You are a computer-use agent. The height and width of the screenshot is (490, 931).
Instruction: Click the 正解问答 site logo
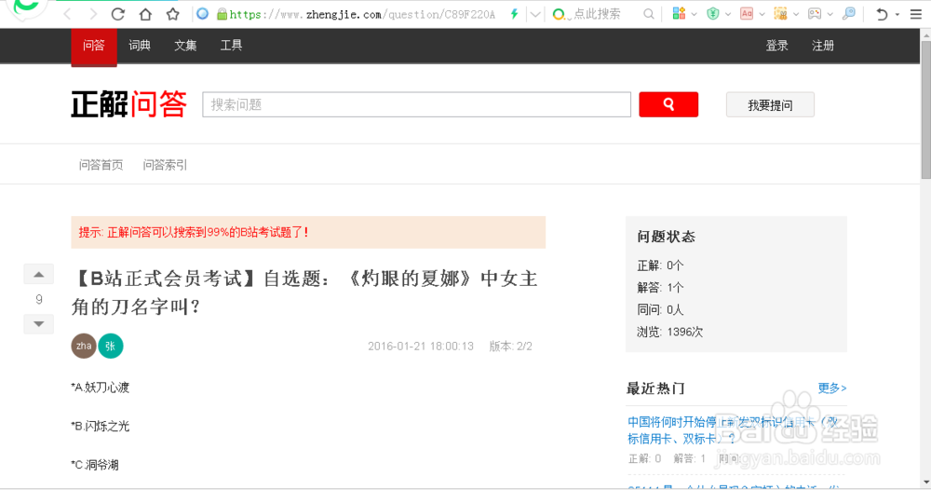pos(128,104)
